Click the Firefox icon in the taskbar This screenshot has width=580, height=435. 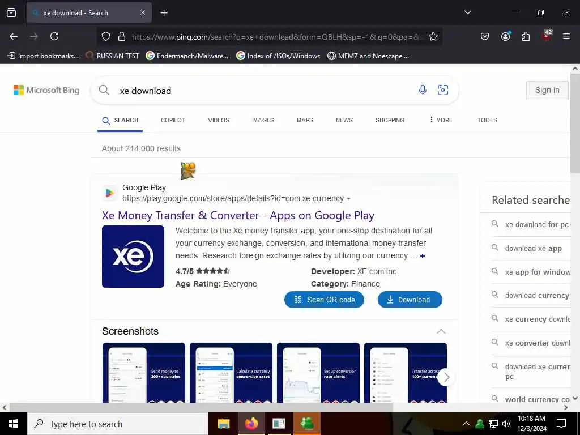(251, 424)
